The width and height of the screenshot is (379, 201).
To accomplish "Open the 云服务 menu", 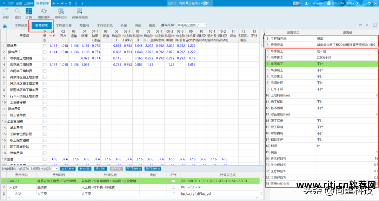I will pyautogui.click(x=29, y=3).
